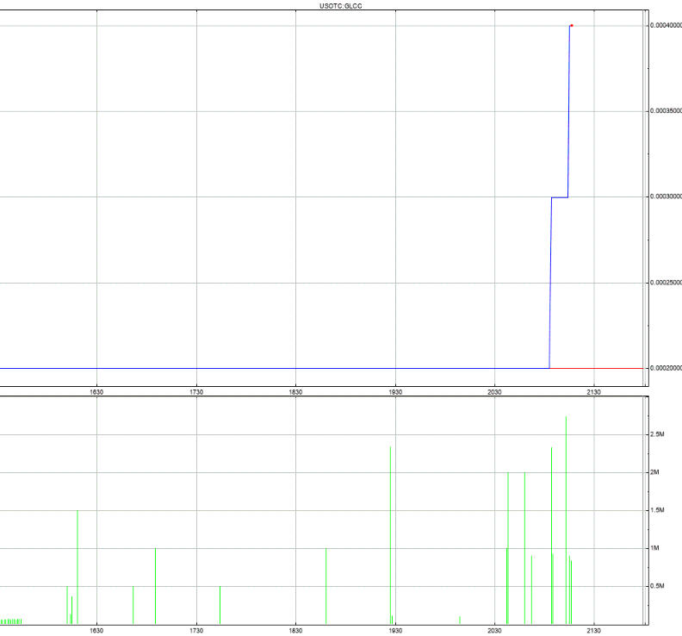Click the 0.00020000 price axis label
The height and width of the screenshot is (636, 682).
tap(665, 368)
